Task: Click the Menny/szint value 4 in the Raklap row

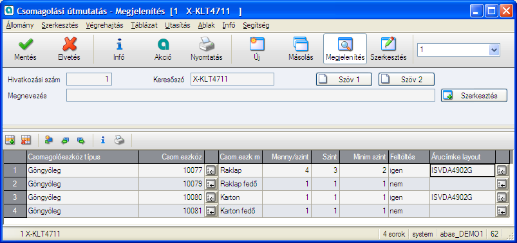Action: click(x=287, y=170)
